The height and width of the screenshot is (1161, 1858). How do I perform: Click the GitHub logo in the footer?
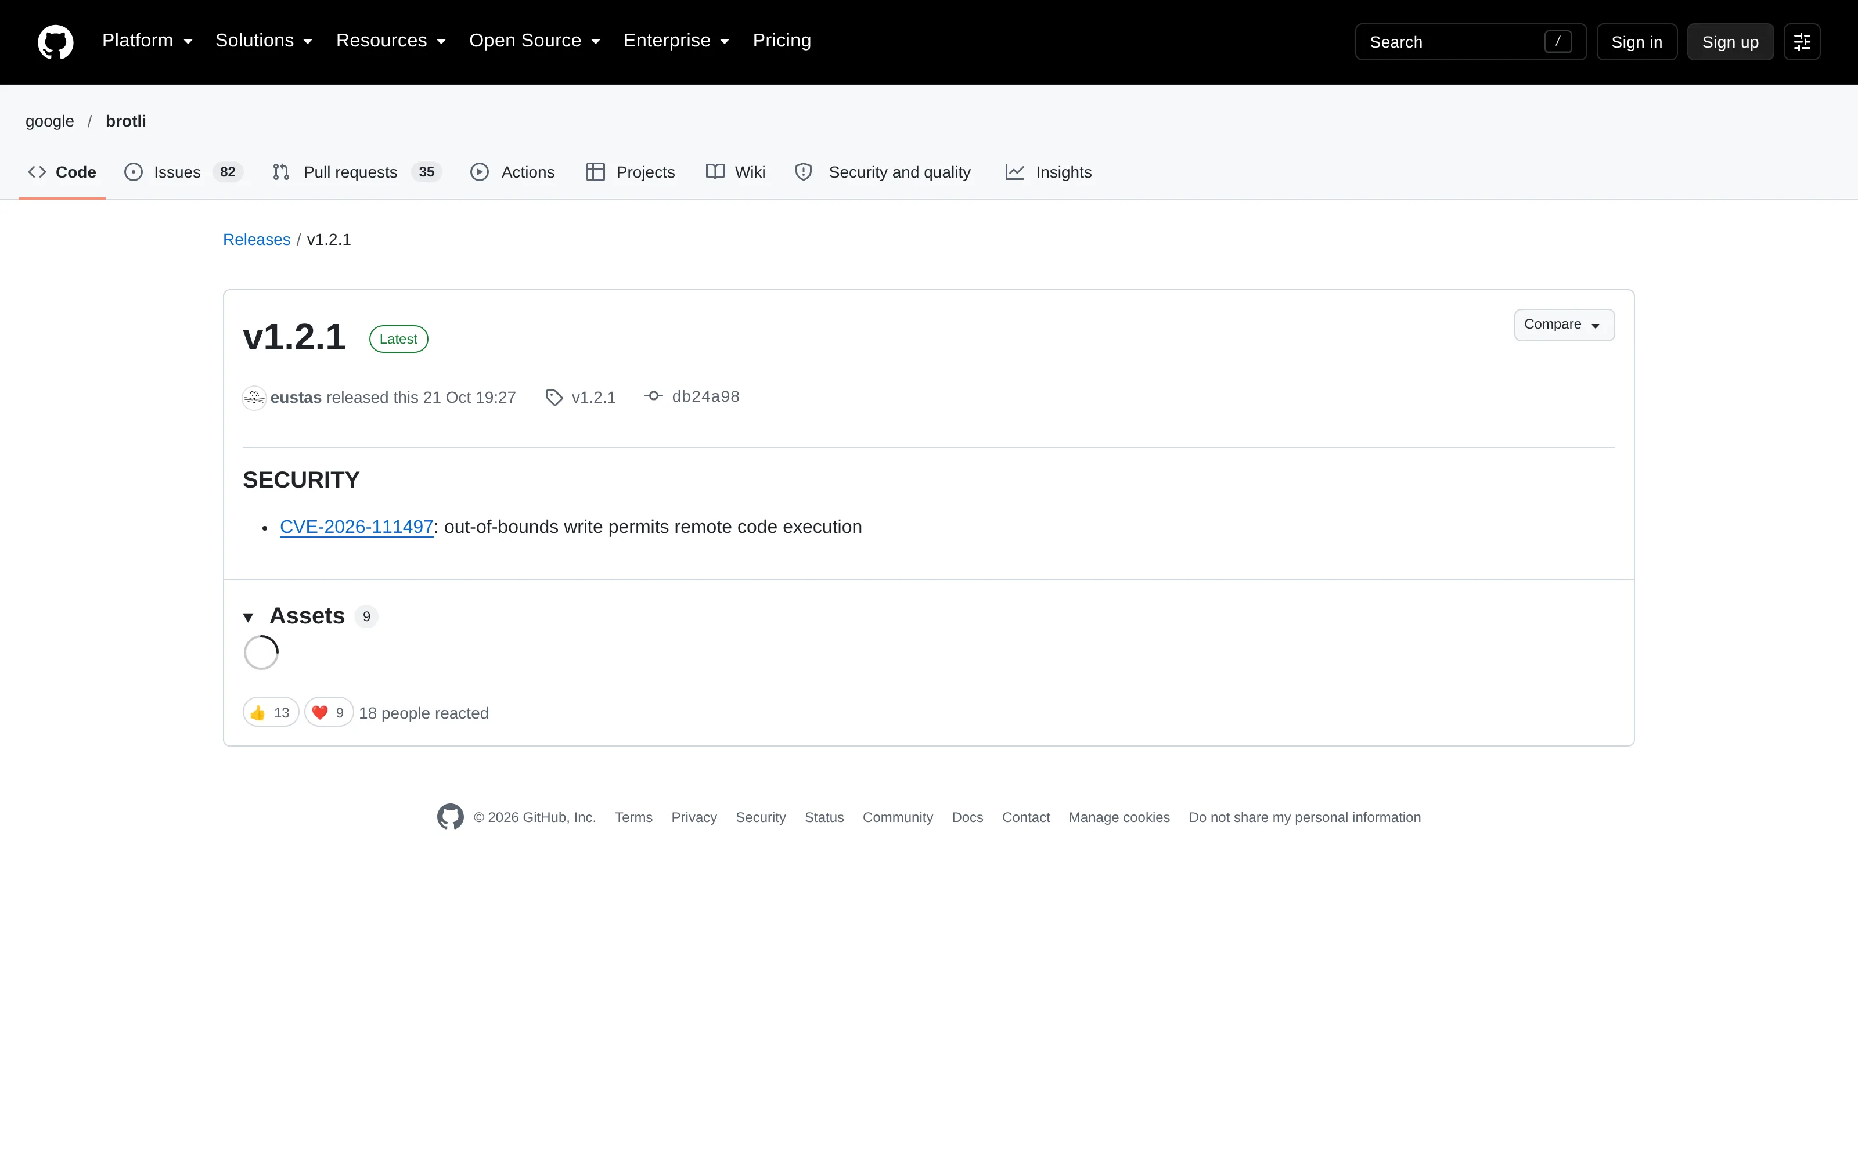450,817
